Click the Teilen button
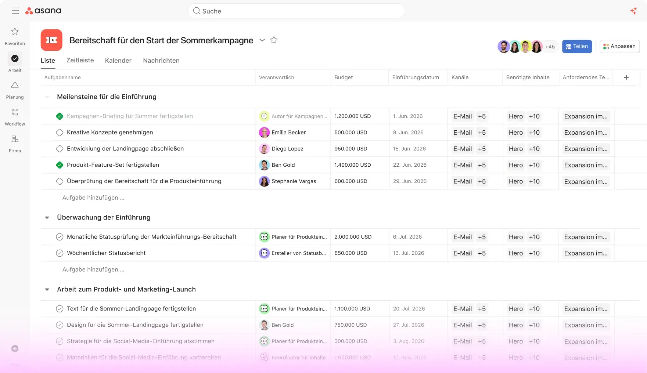Screen dimensions: 647x373 [577, 47]
